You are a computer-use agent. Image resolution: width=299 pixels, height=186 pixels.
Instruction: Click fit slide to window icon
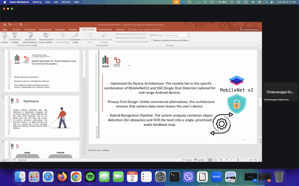[260, 160]
